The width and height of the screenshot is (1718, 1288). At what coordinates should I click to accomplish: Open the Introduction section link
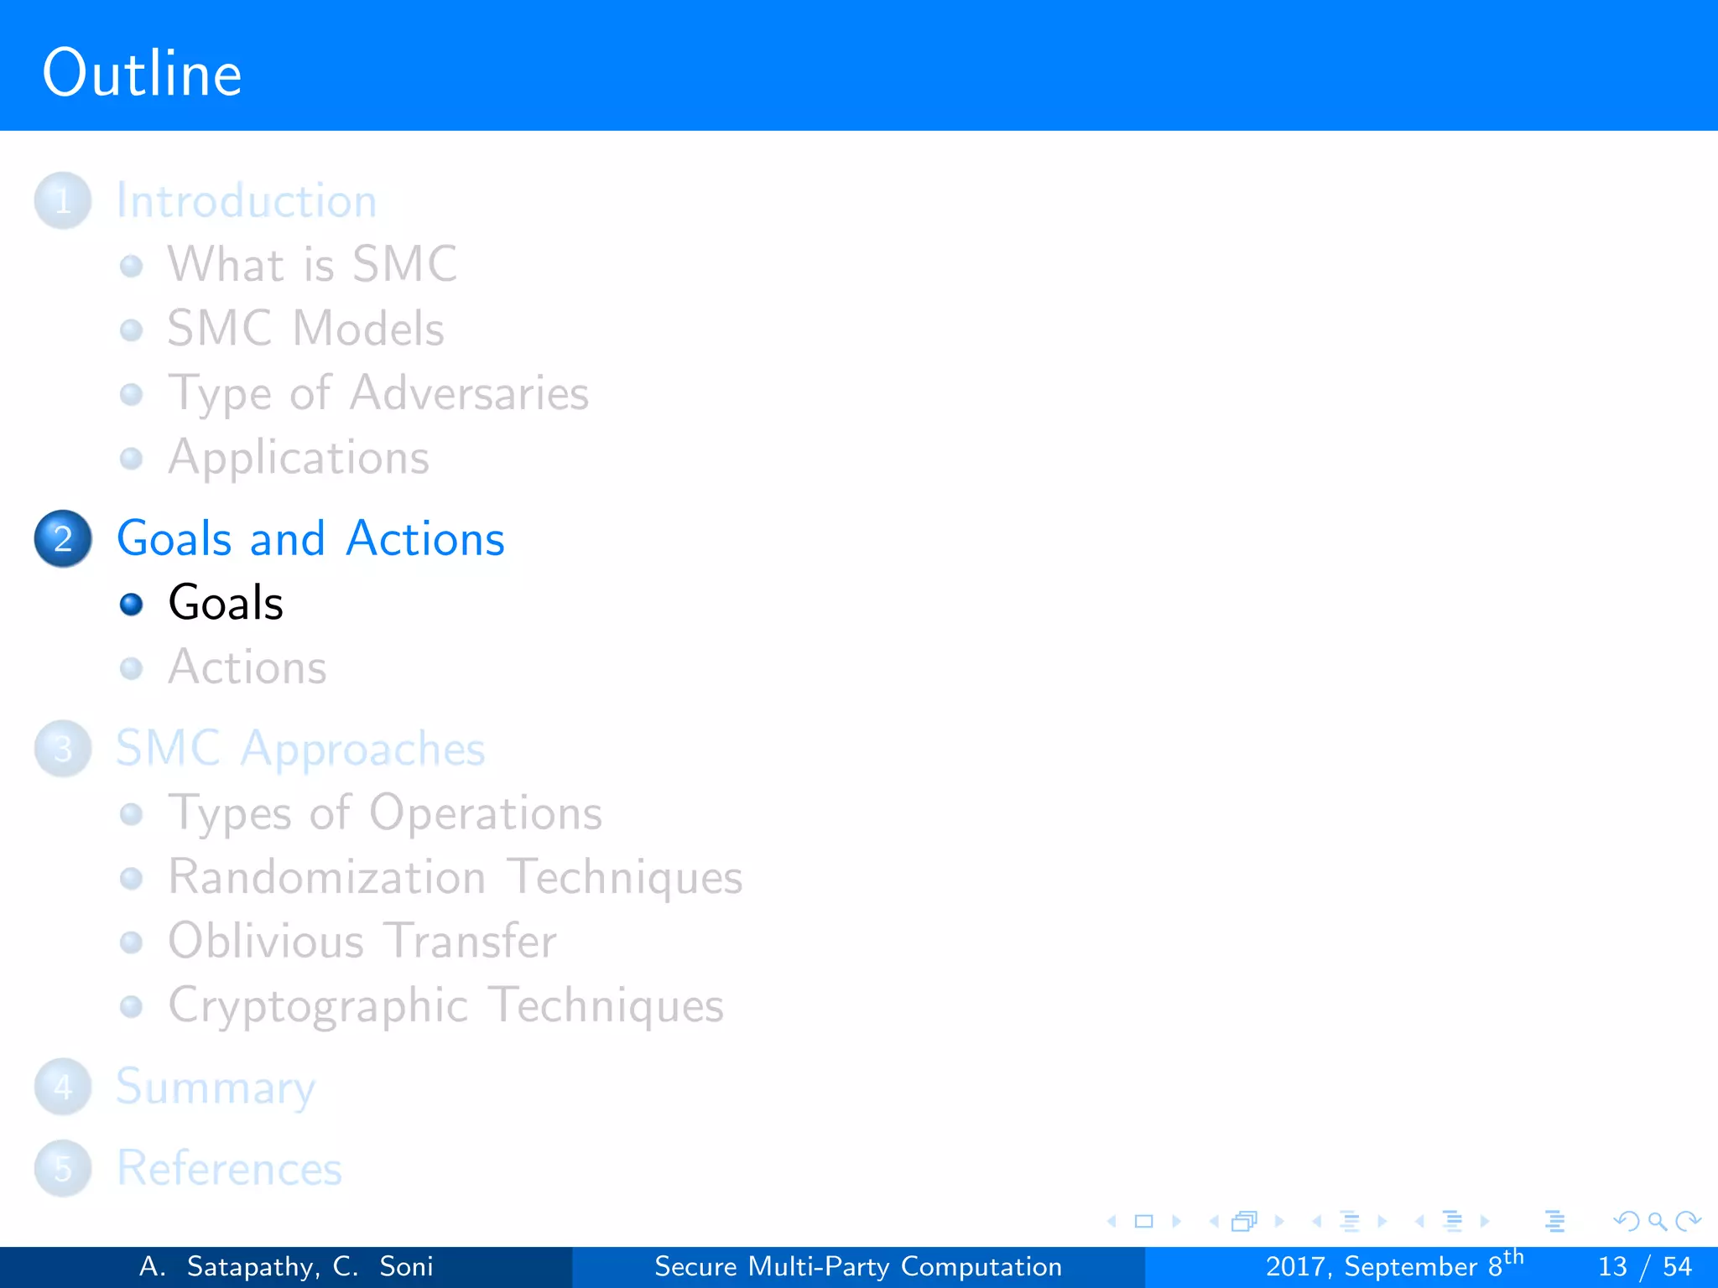247,201
